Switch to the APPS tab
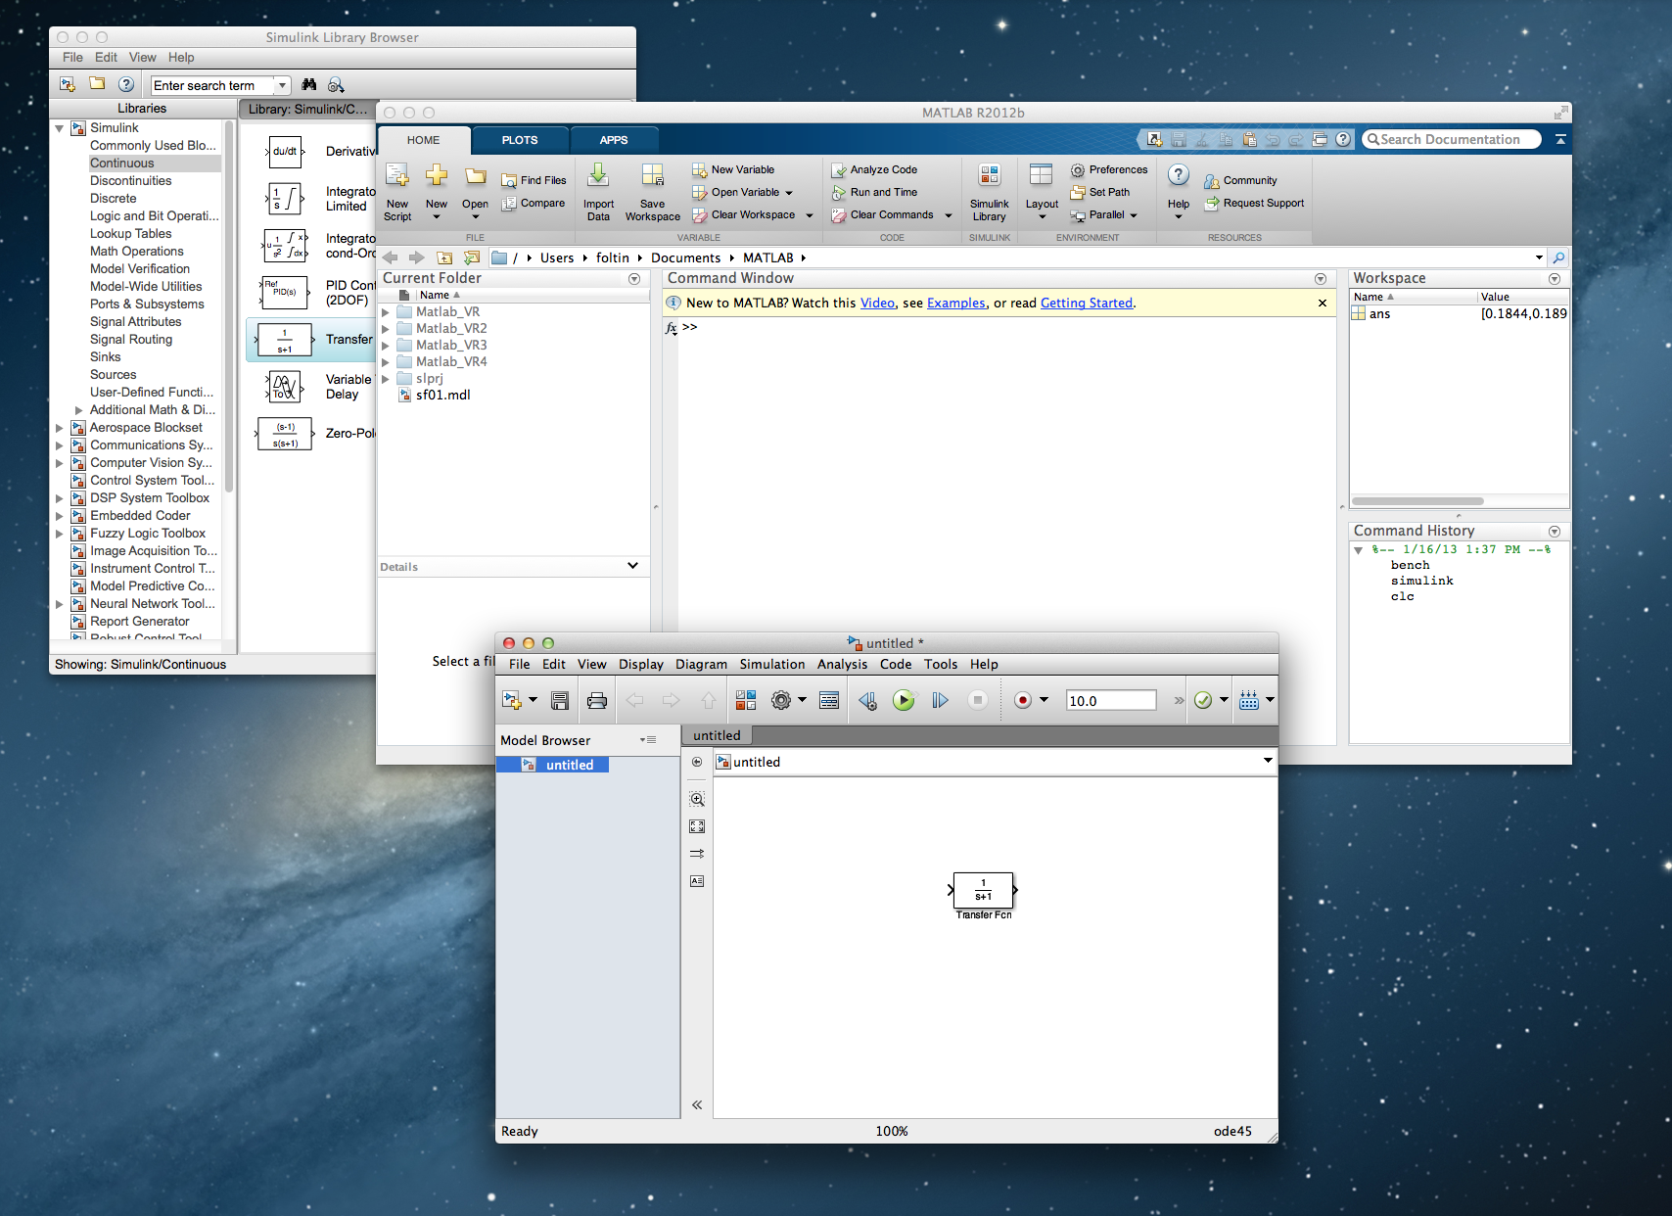This screenshot has width=1672, height=1216. coord(614,140)
